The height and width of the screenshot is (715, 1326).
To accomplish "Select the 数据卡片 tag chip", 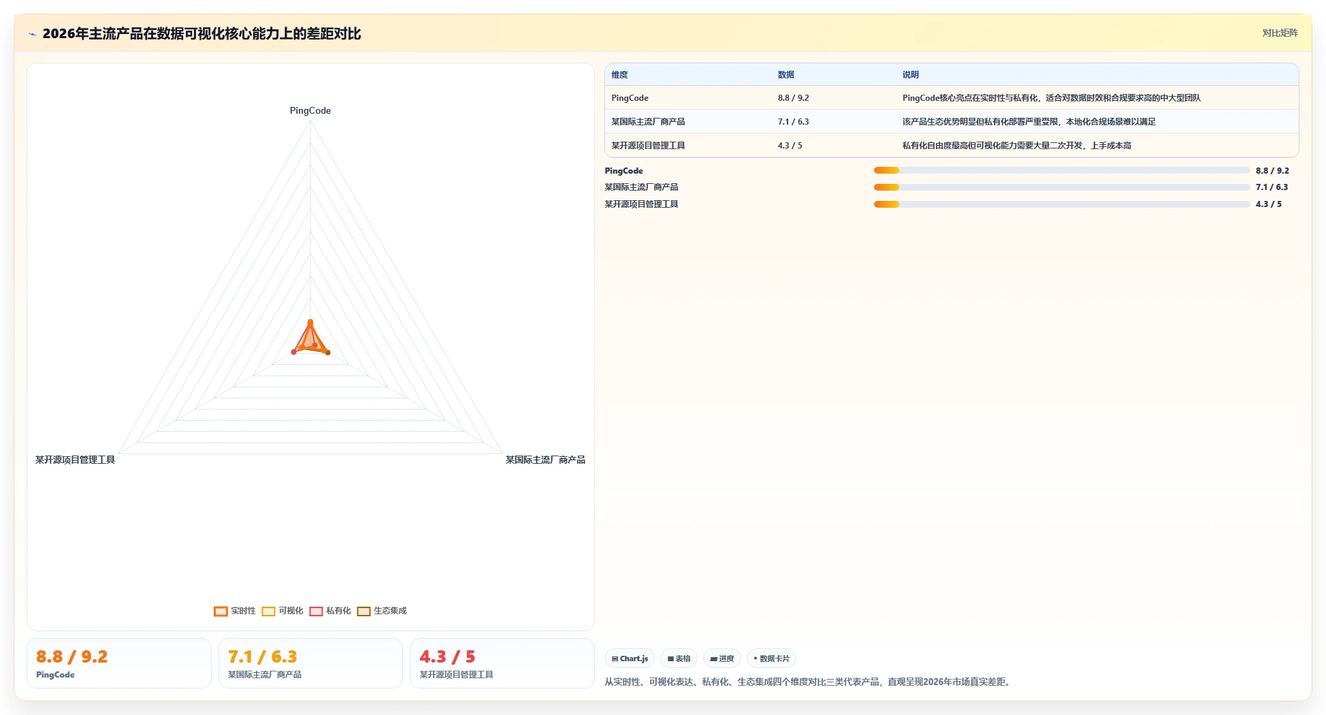I will [x=771, y=658].
